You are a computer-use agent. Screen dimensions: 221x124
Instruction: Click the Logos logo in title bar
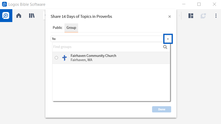point(4,4)
